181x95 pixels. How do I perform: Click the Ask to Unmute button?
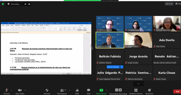point(113,67)
